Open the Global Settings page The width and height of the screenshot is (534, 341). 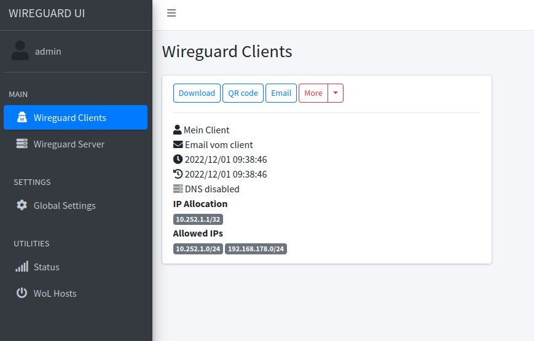65,206
